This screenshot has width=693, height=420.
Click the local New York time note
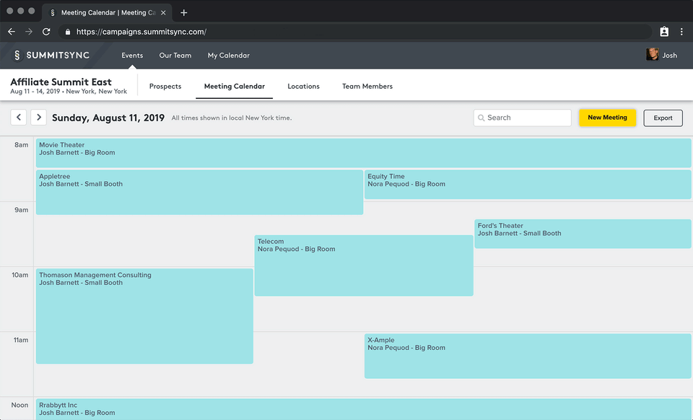[232, 118]
